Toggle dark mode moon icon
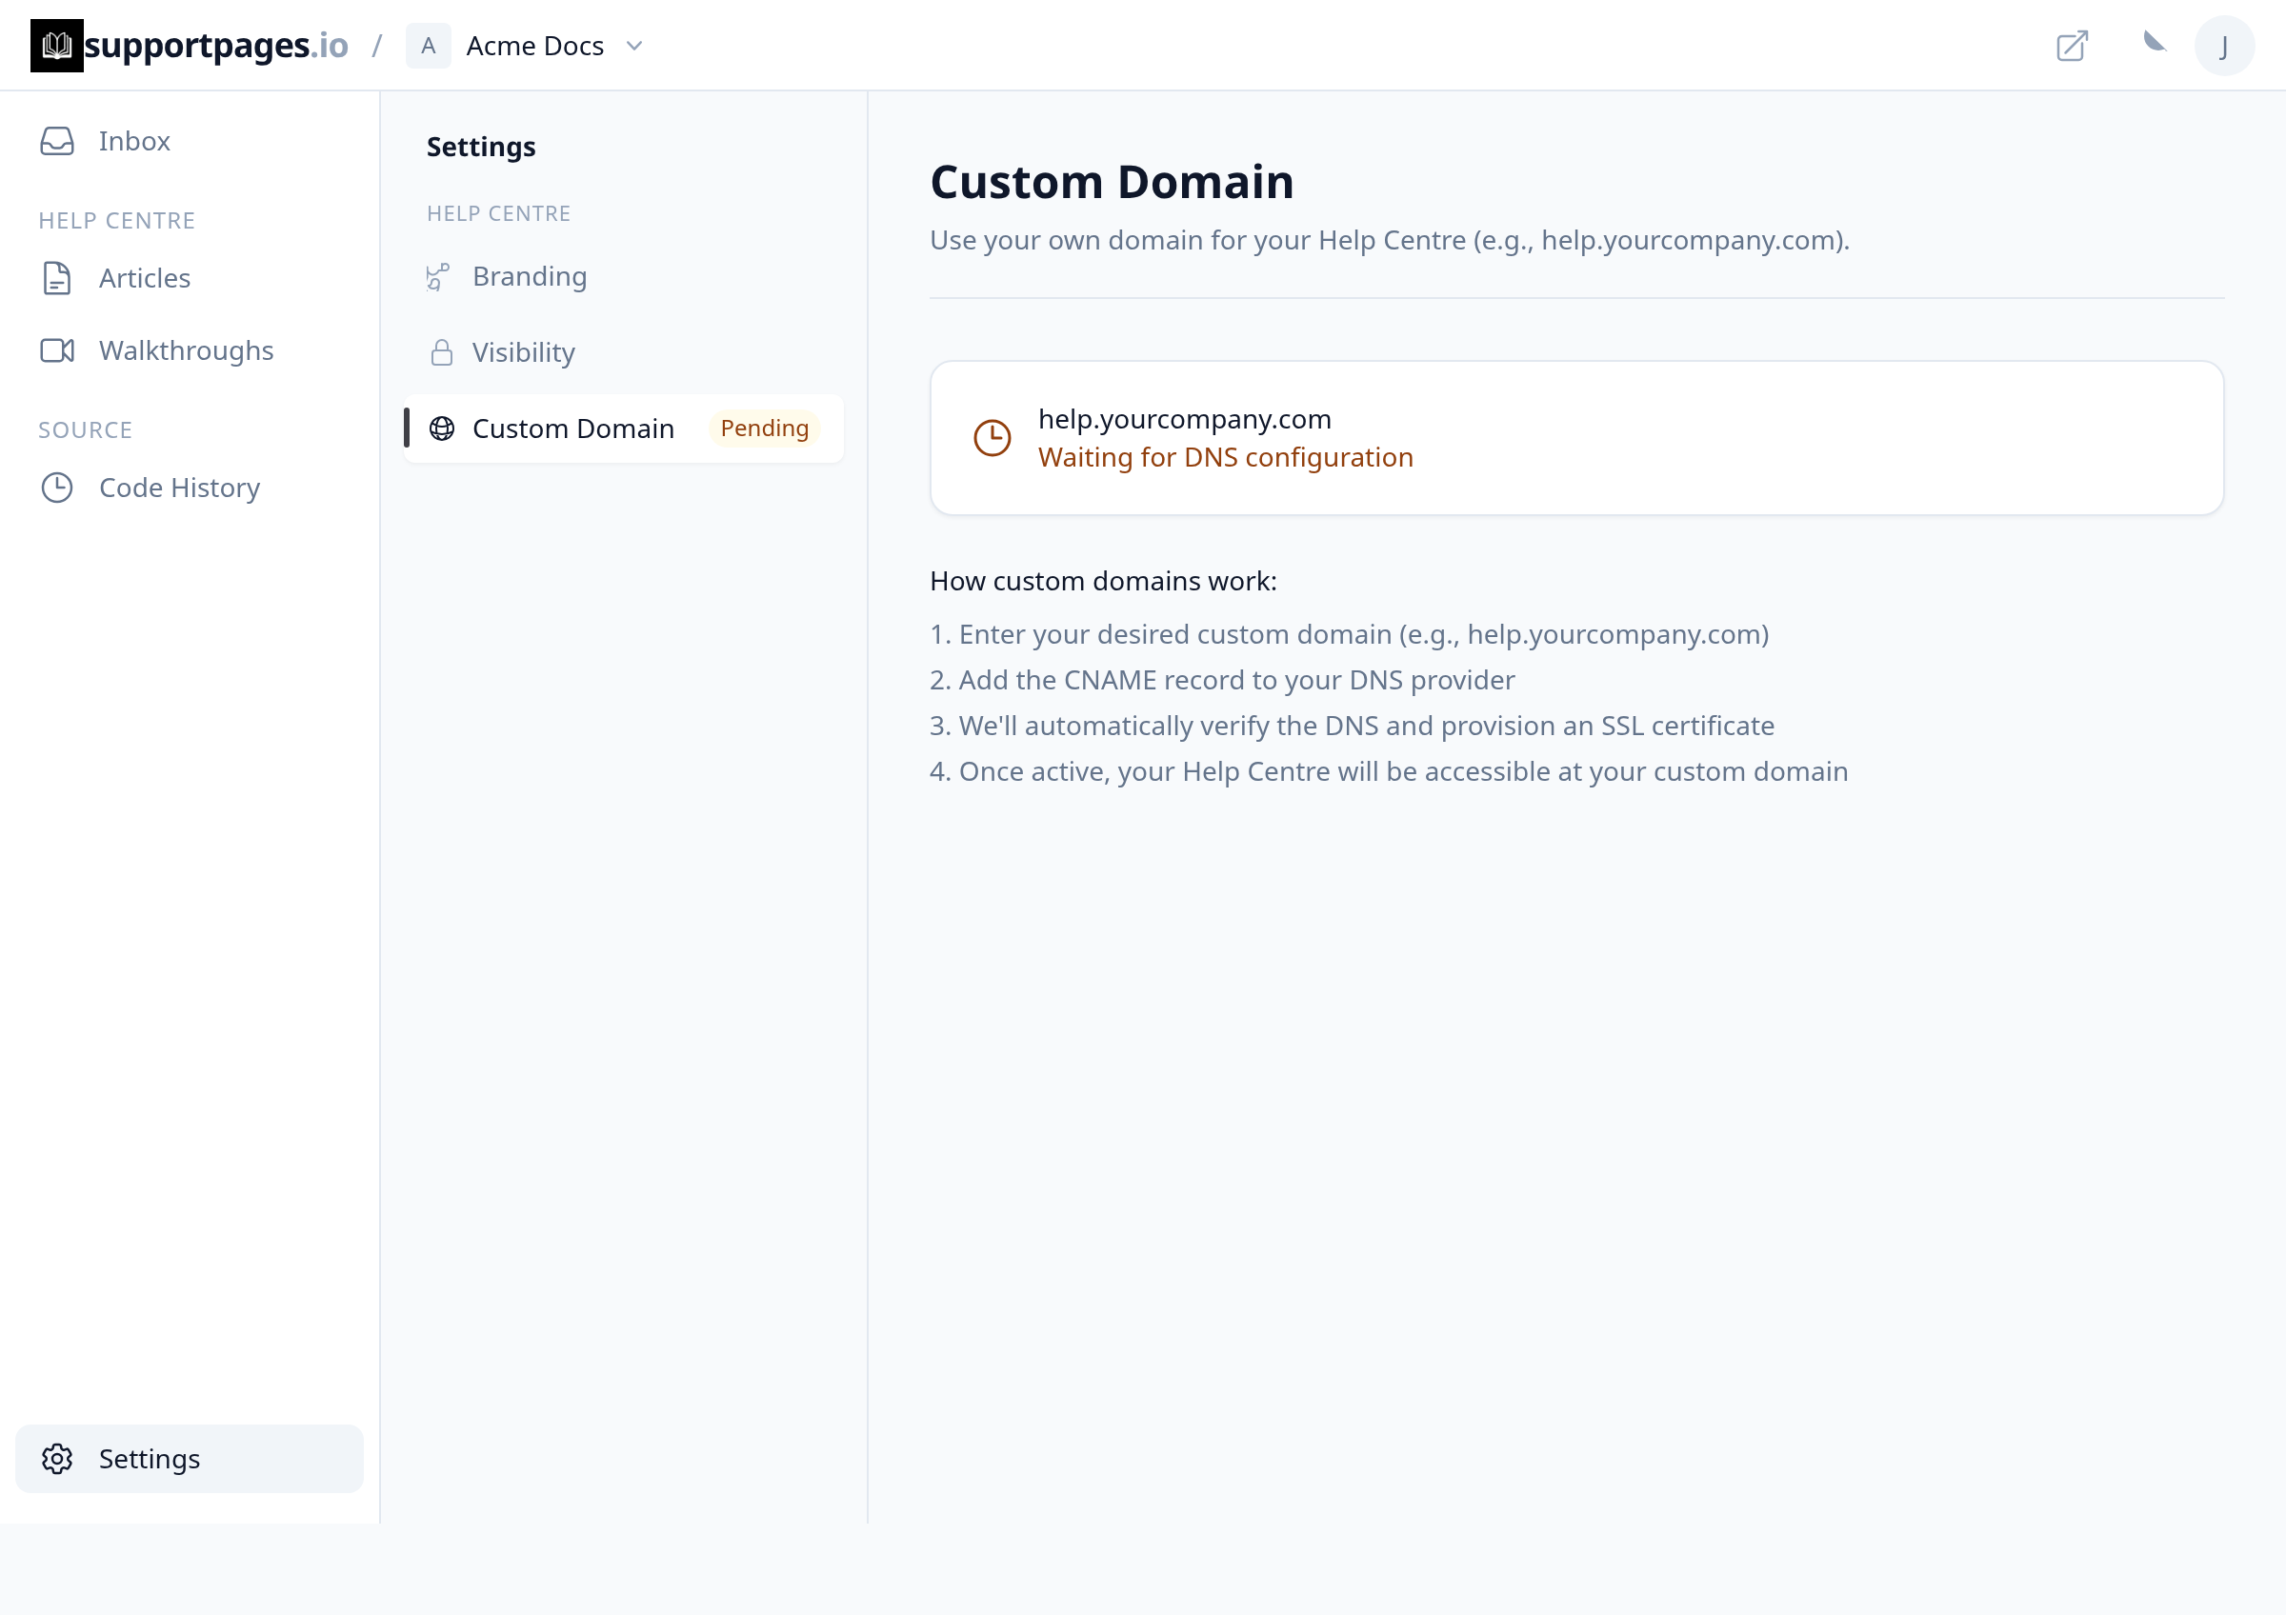This screenshot has width=2286, height=1615. [2155, 42]
